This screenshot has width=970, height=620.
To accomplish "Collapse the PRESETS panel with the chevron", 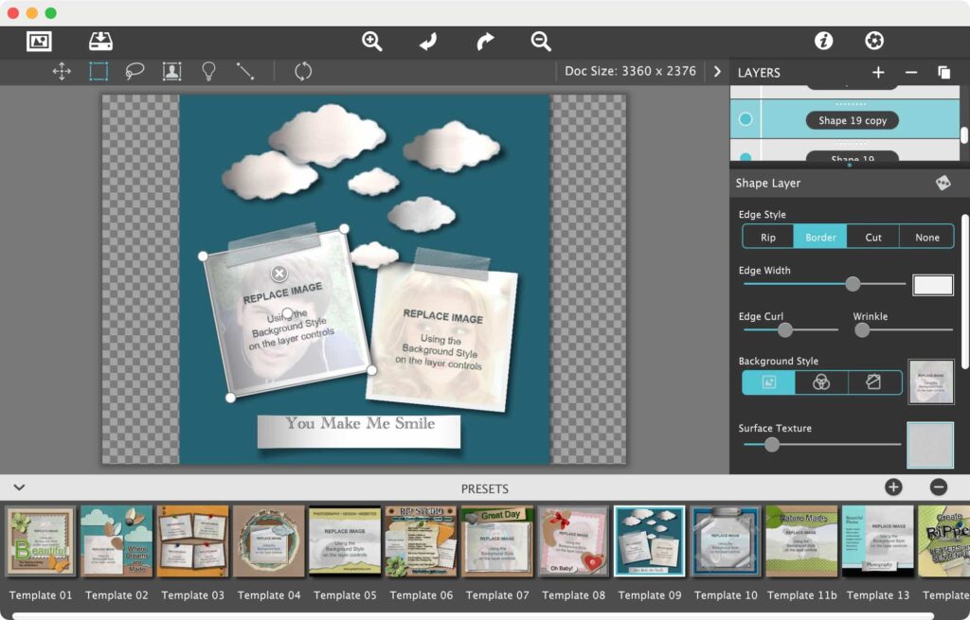I will coord(19,487).
